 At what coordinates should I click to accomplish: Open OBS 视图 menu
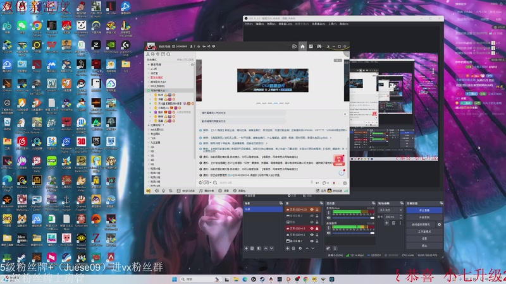271,24
